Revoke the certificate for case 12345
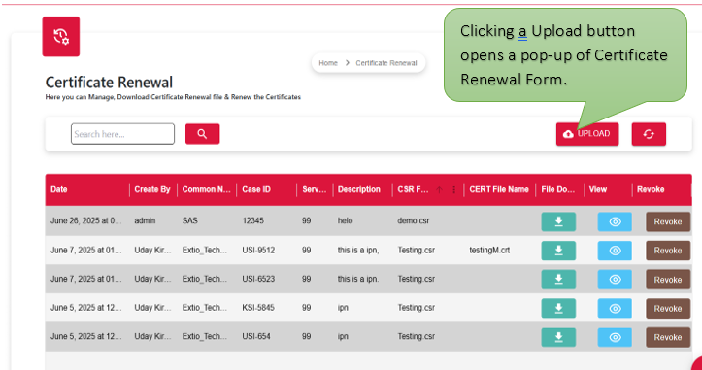Viewport: 702px width, 370px height. (668, 221)
